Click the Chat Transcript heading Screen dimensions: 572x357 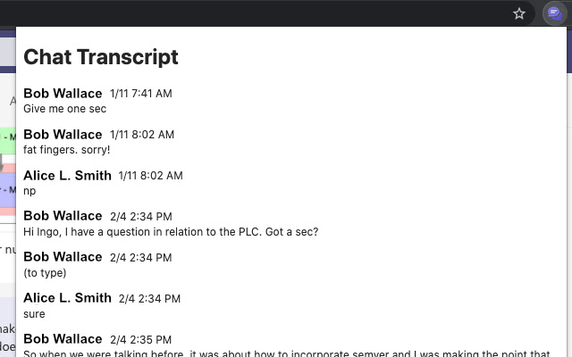pos(101,57)
